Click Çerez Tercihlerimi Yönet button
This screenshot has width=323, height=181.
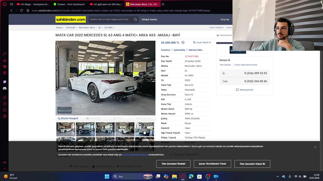click(212, 164)
